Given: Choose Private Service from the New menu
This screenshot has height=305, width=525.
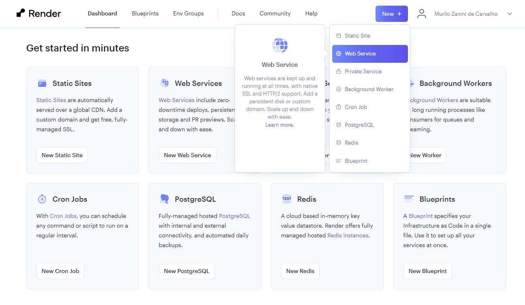Looking at the screenshot, I should 370,71.
